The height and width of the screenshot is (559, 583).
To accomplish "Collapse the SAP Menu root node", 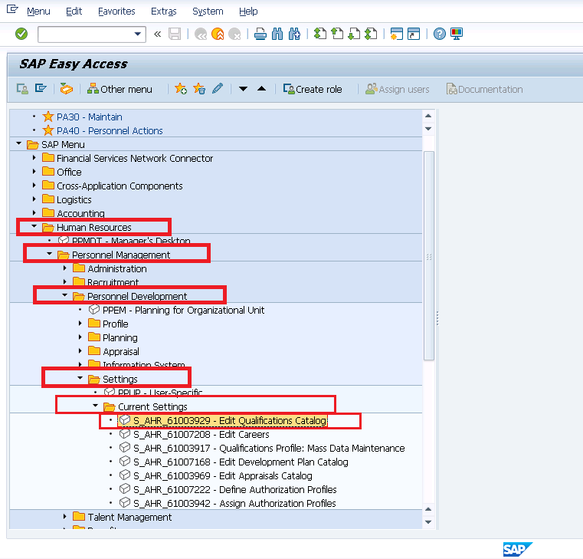I will 19,143.
